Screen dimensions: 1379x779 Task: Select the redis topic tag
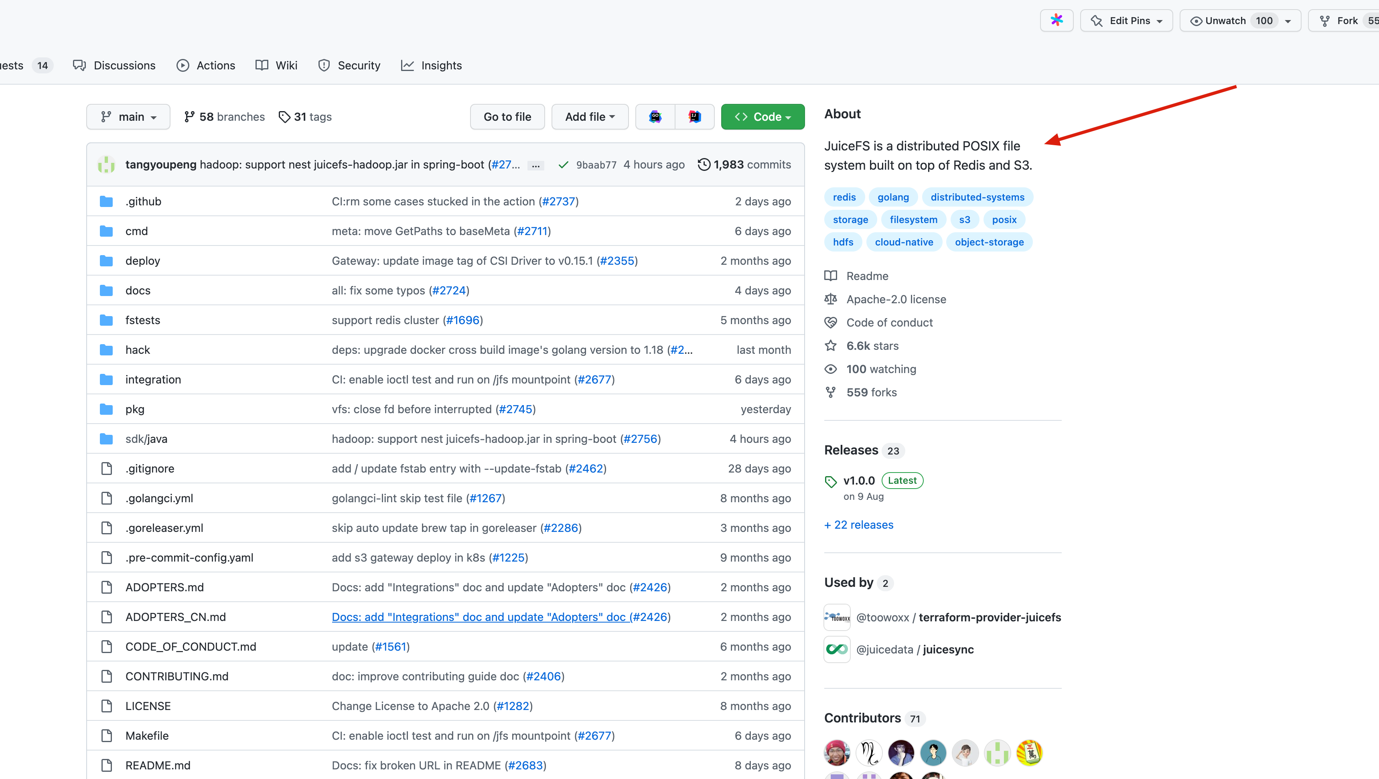[844, 197]
